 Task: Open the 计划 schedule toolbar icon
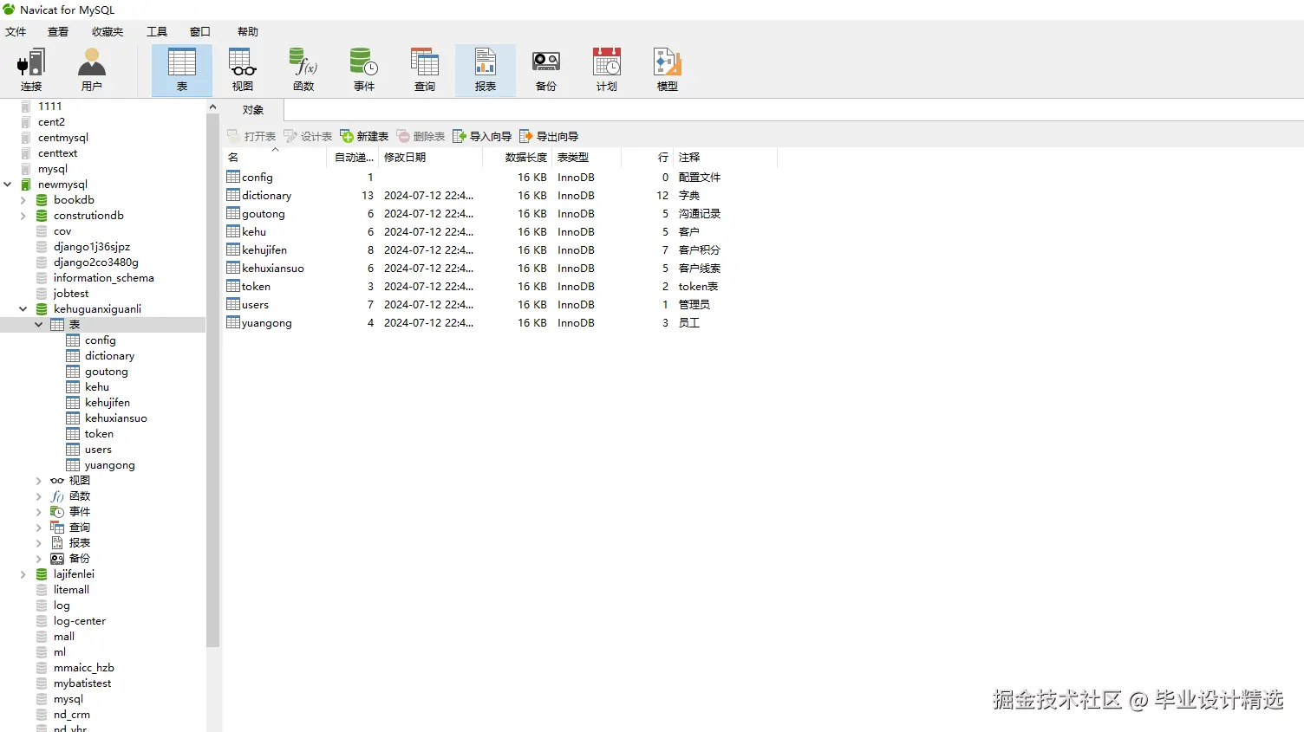click(x=607, y=70)
